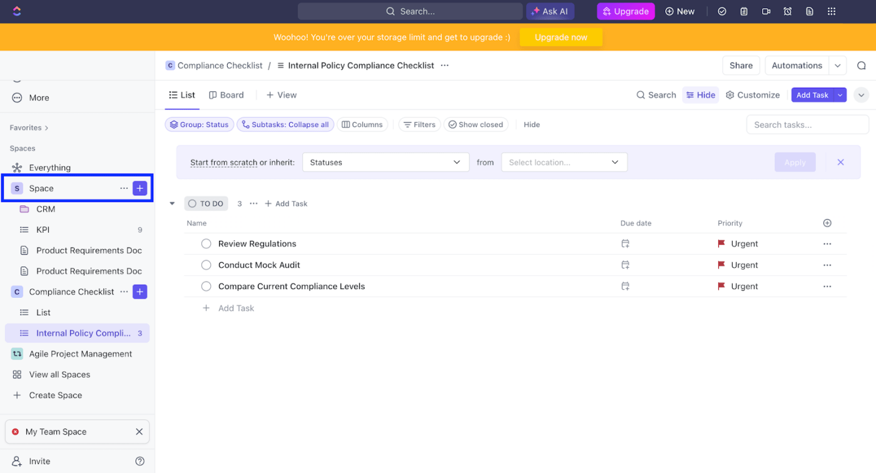Expand the circular chevron beside Add Task
Screen dimensions: 876x473
point(862,95)
